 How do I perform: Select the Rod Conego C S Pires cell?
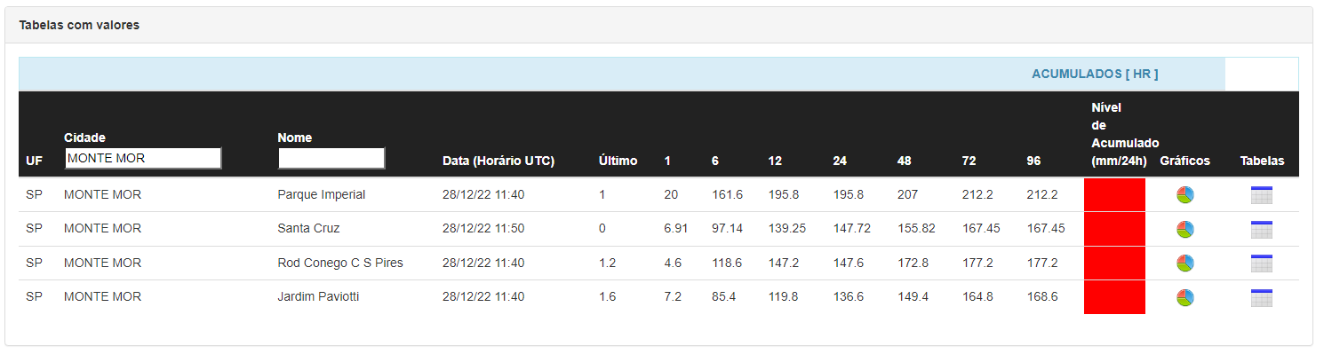click(x=340, y=263)
